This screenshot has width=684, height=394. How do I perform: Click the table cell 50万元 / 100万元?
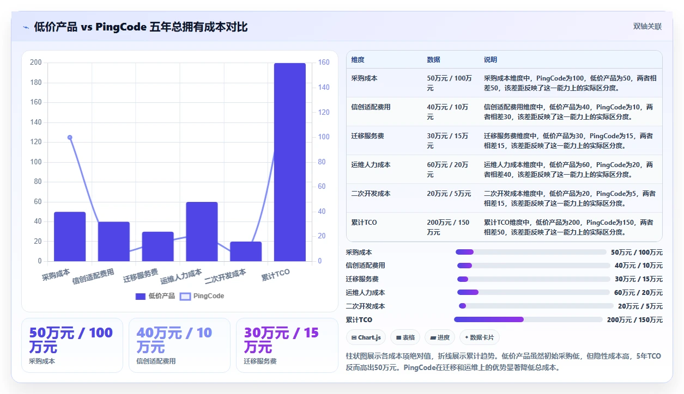click(x=450, y=83)
